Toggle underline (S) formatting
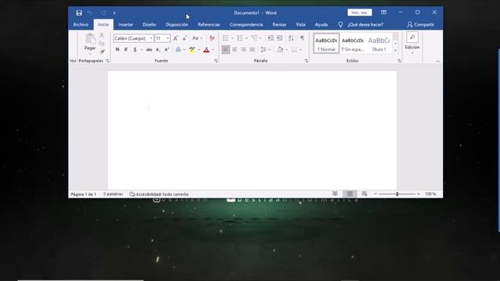 (x=135, y=49)
